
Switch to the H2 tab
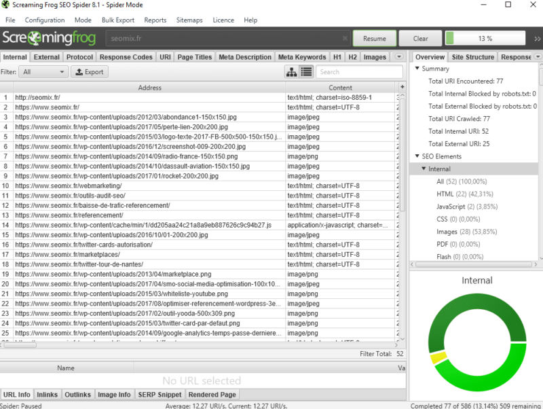(352, 57)
